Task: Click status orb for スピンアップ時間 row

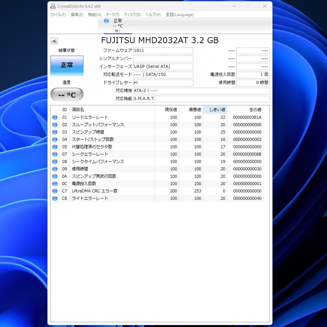Action: coord(55,132)
